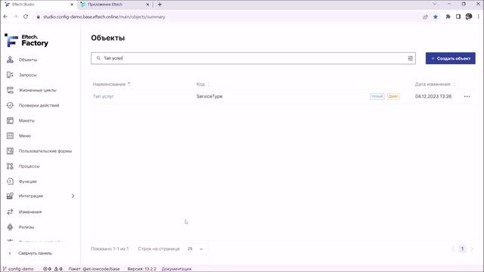Click share page icon in address bar
The image size is (484, 272).
(x=425, y=17)
